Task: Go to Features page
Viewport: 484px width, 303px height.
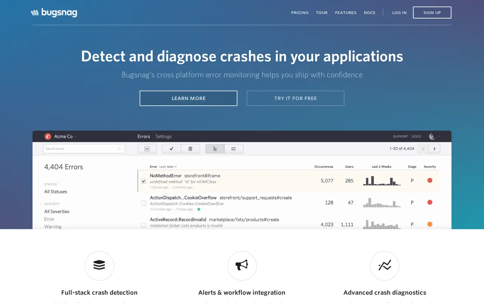Action: [x=346, y=12]
